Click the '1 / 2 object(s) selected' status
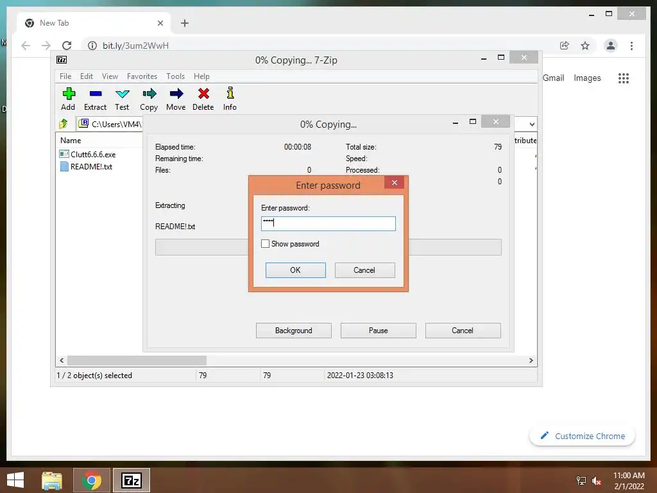657x493 pixels. pyautogui.click(x=94, y=375)
